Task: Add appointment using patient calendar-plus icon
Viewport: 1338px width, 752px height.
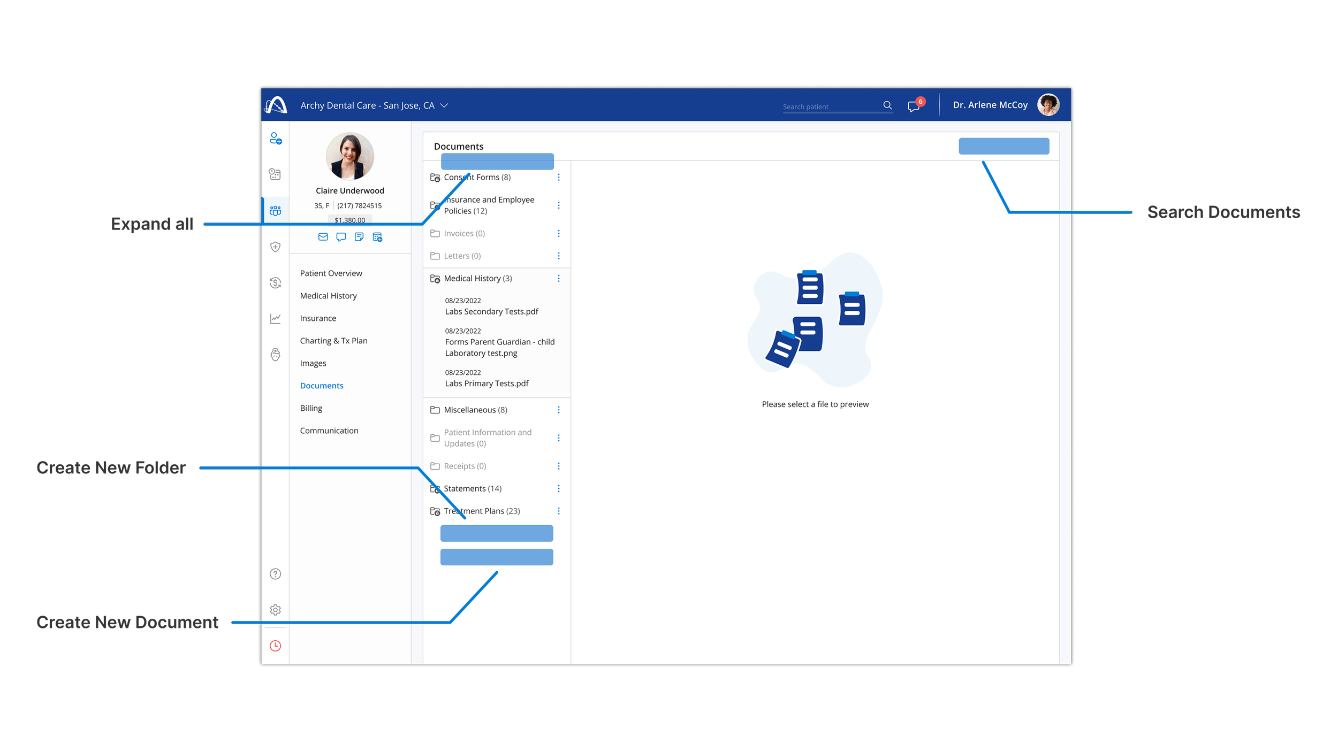Action: [x=377, y=237]
